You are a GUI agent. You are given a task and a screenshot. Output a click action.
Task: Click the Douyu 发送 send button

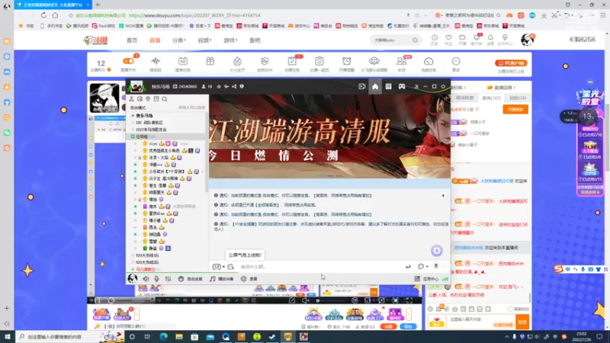click(522, 322)
